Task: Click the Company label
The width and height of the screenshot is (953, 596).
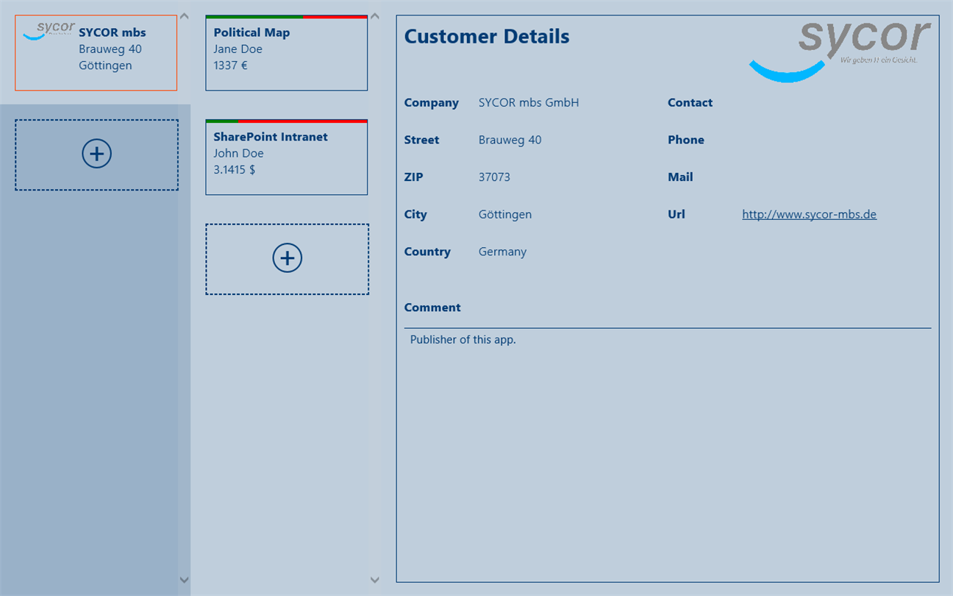Action: pyautogui.click(x=432, y=103)
